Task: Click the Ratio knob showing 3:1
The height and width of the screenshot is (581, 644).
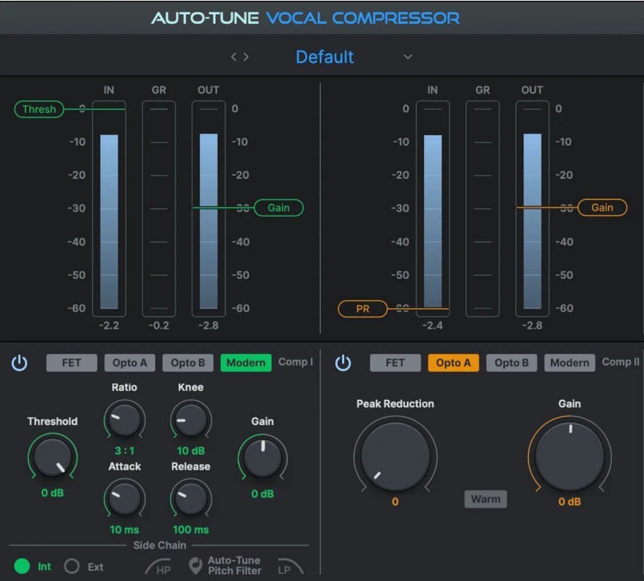Action: coord(124,419)
